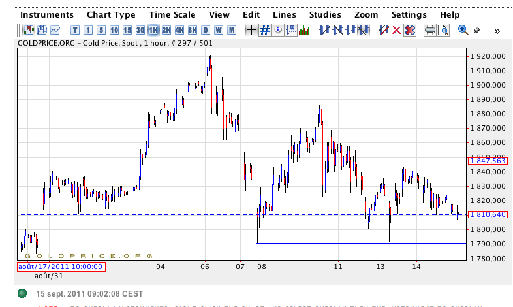This screenshot has height=307, width=513.
Task: Click the printer icon to print
Action: coord(430,30)
